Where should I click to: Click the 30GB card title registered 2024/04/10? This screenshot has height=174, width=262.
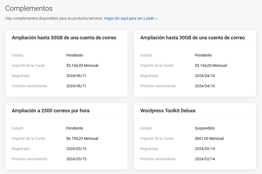pyautogui.click(x=192, y=38)
